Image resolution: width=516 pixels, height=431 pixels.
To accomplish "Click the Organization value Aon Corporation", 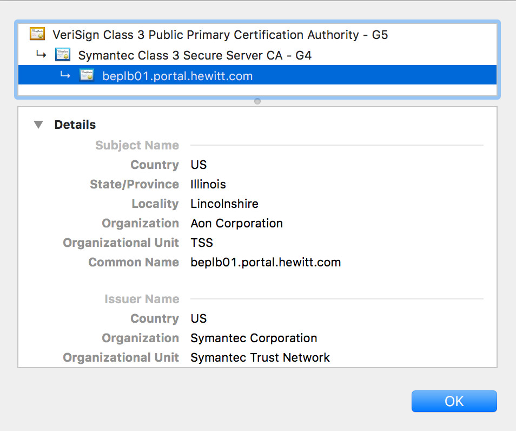I will point(236,223).
